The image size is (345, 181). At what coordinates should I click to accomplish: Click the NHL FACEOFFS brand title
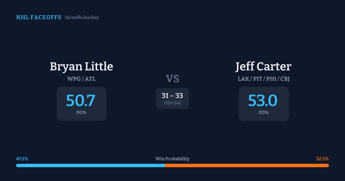(x=39, y=18)
